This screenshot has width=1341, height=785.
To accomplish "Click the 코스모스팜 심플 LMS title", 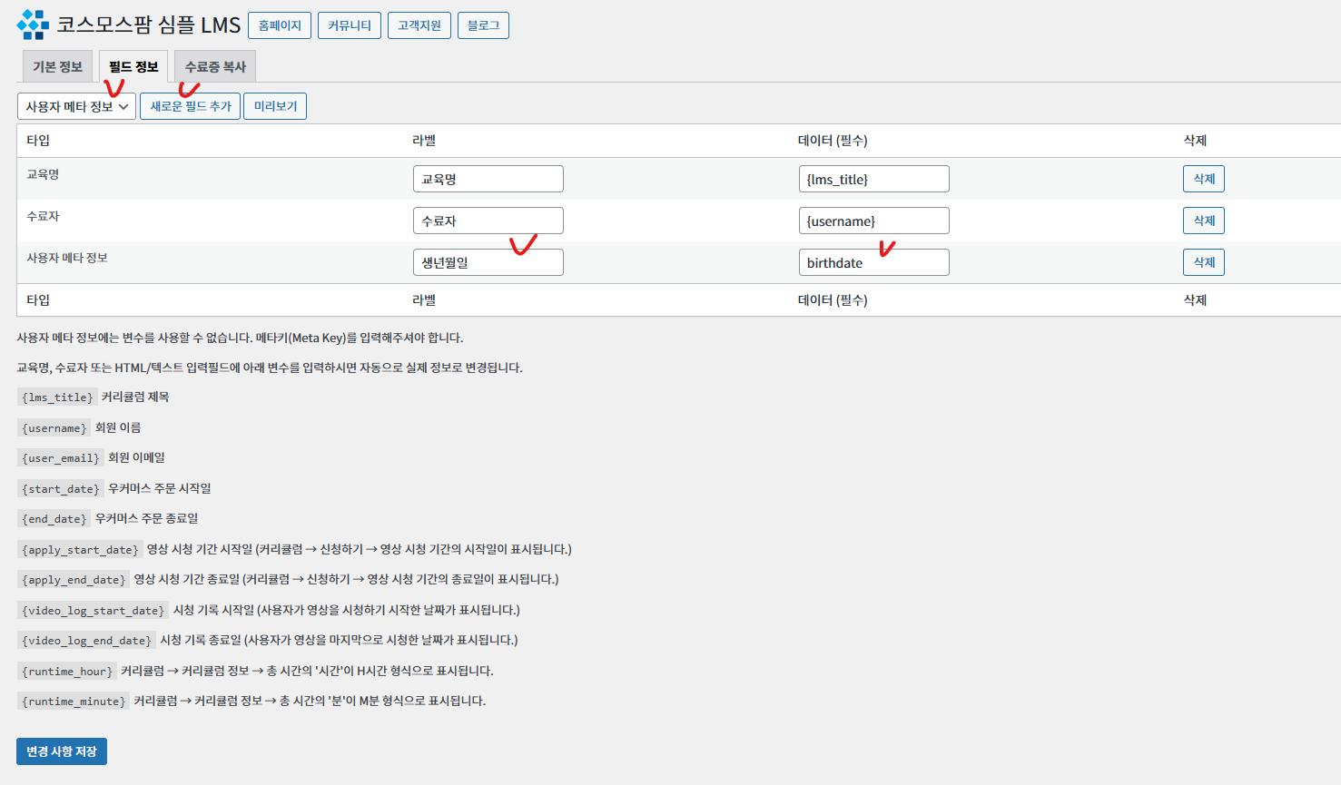I will coord(149,25).
